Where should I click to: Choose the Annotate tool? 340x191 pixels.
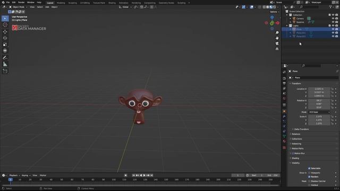click(5, 58)
